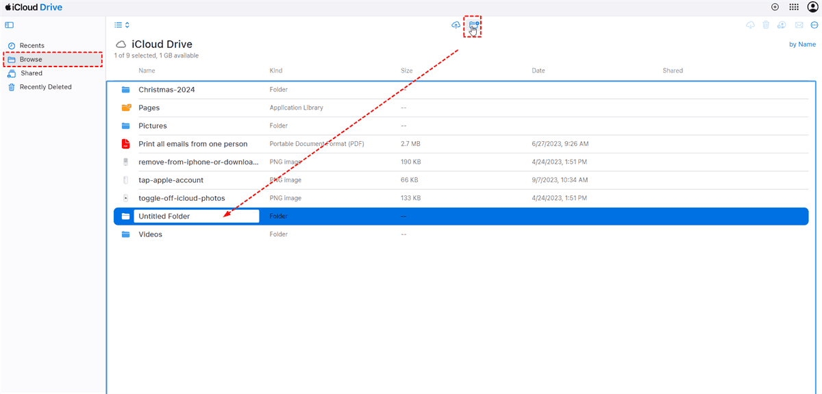This screenshot has height=394, width=822.
Task: Sort by the Size column header
Action: pos(407,71)
